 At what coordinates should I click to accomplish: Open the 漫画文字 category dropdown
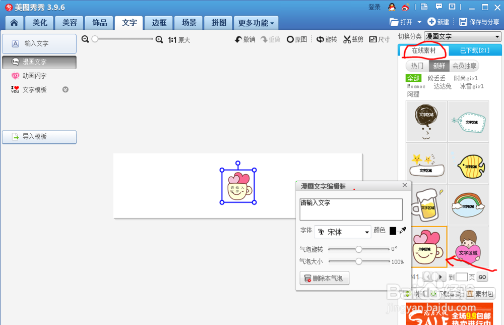click(462, 36)
